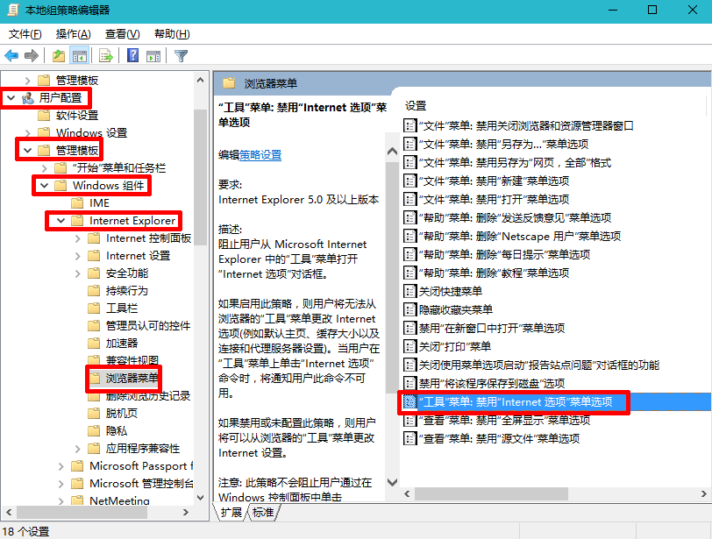Click the Up one level folder icon

coord(58,54)
